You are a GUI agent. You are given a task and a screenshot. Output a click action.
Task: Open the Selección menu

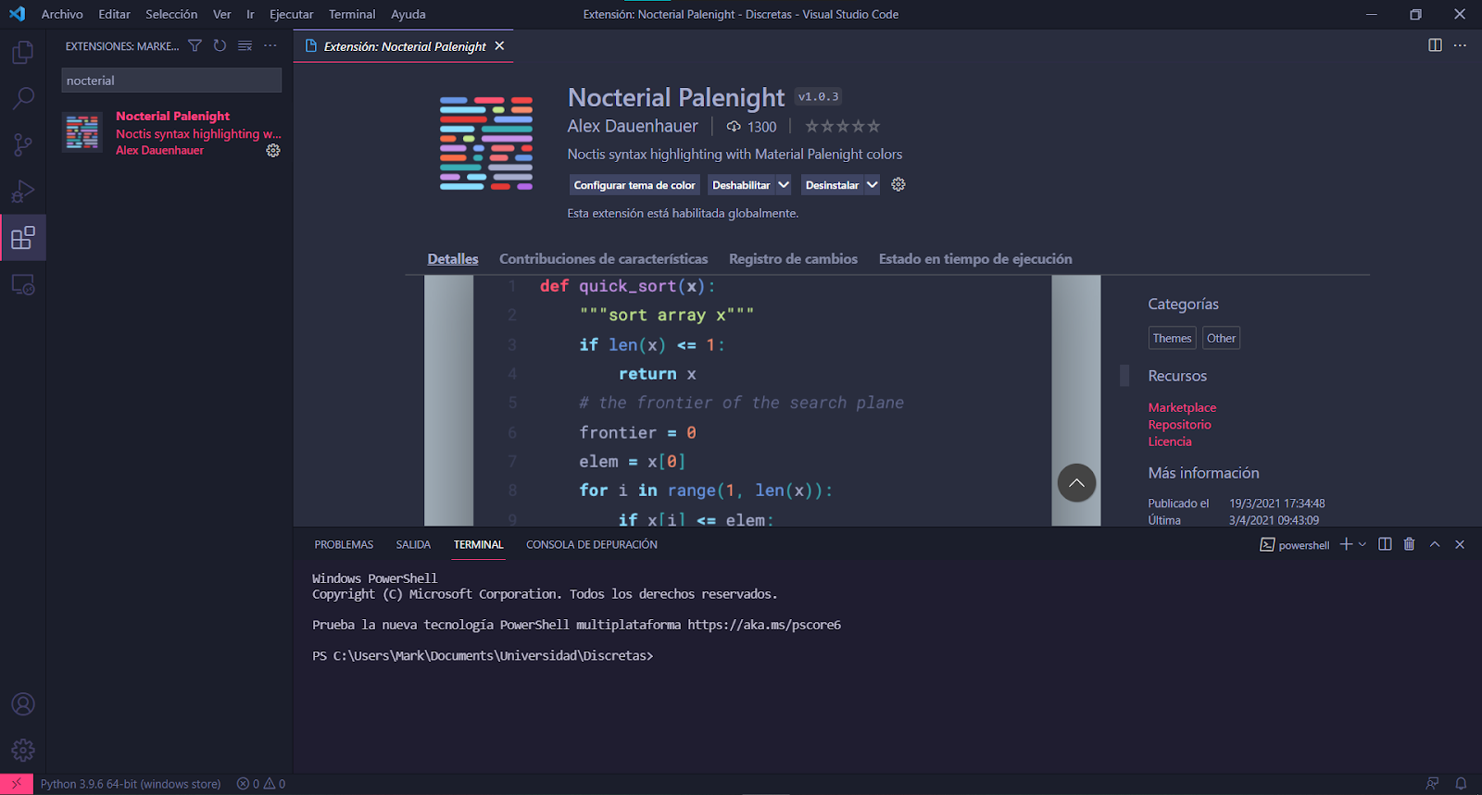tap(171, 14)
